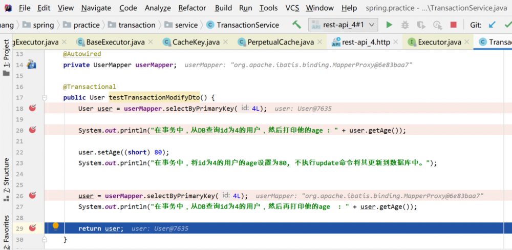The height and width of the screenshot is (250, 512).
Task: Click the TransactionService breadcrumb class
Action: [243, 25]
